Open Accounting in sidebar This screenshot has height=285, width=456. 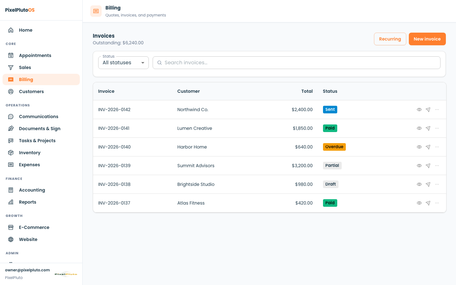pyautogui.click(x=41, y=190)
